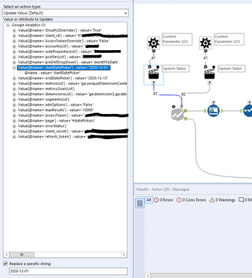
Task: Select the Google Analytics tool on canvas
Action: coord(178,115)
